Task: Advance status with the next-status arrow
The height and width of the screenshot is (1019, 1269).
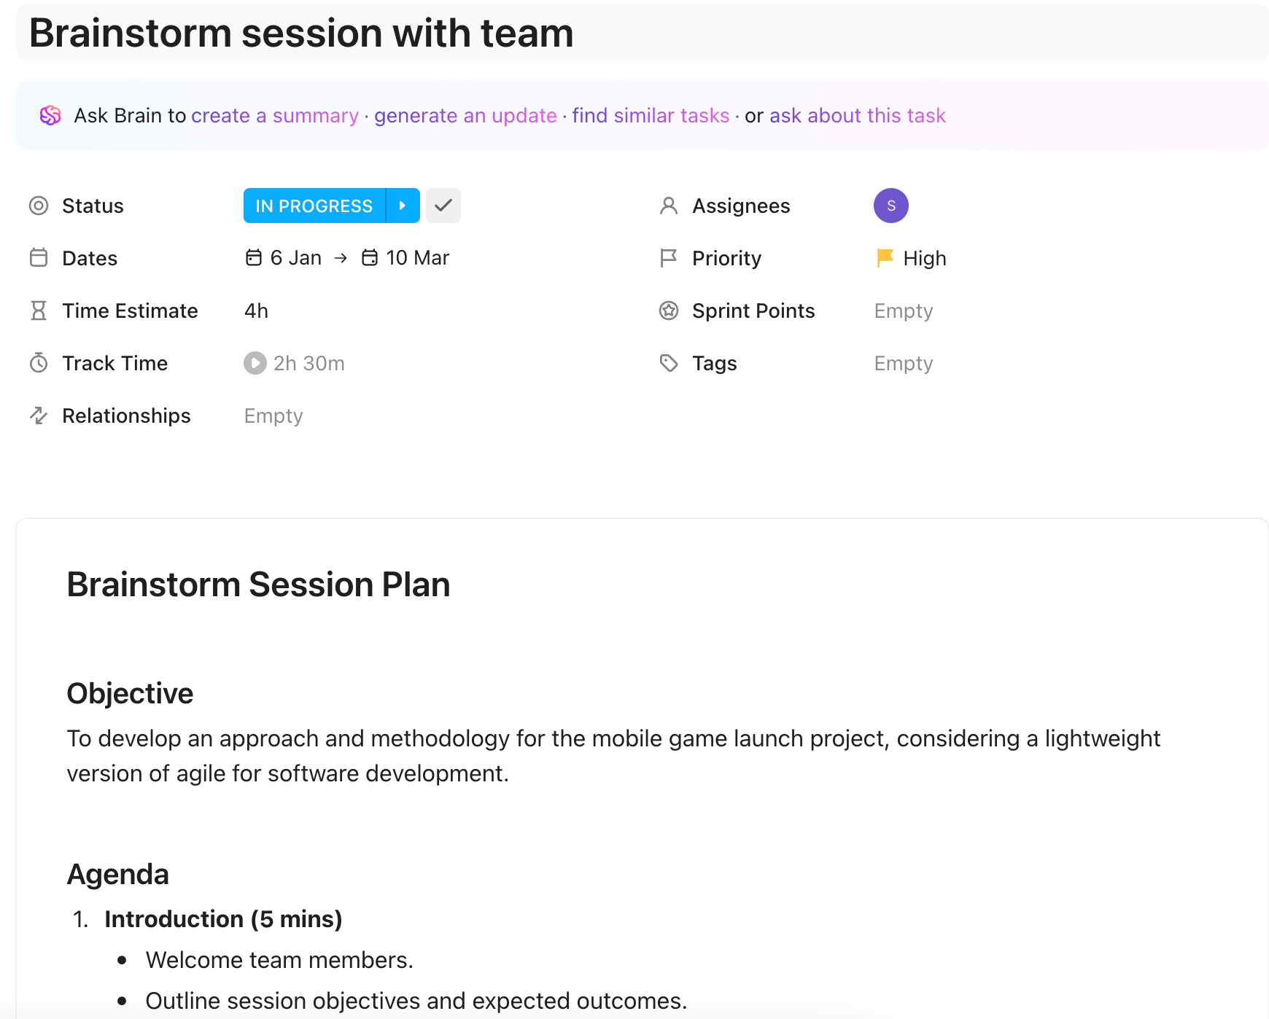Action: [x=403, y=206]
